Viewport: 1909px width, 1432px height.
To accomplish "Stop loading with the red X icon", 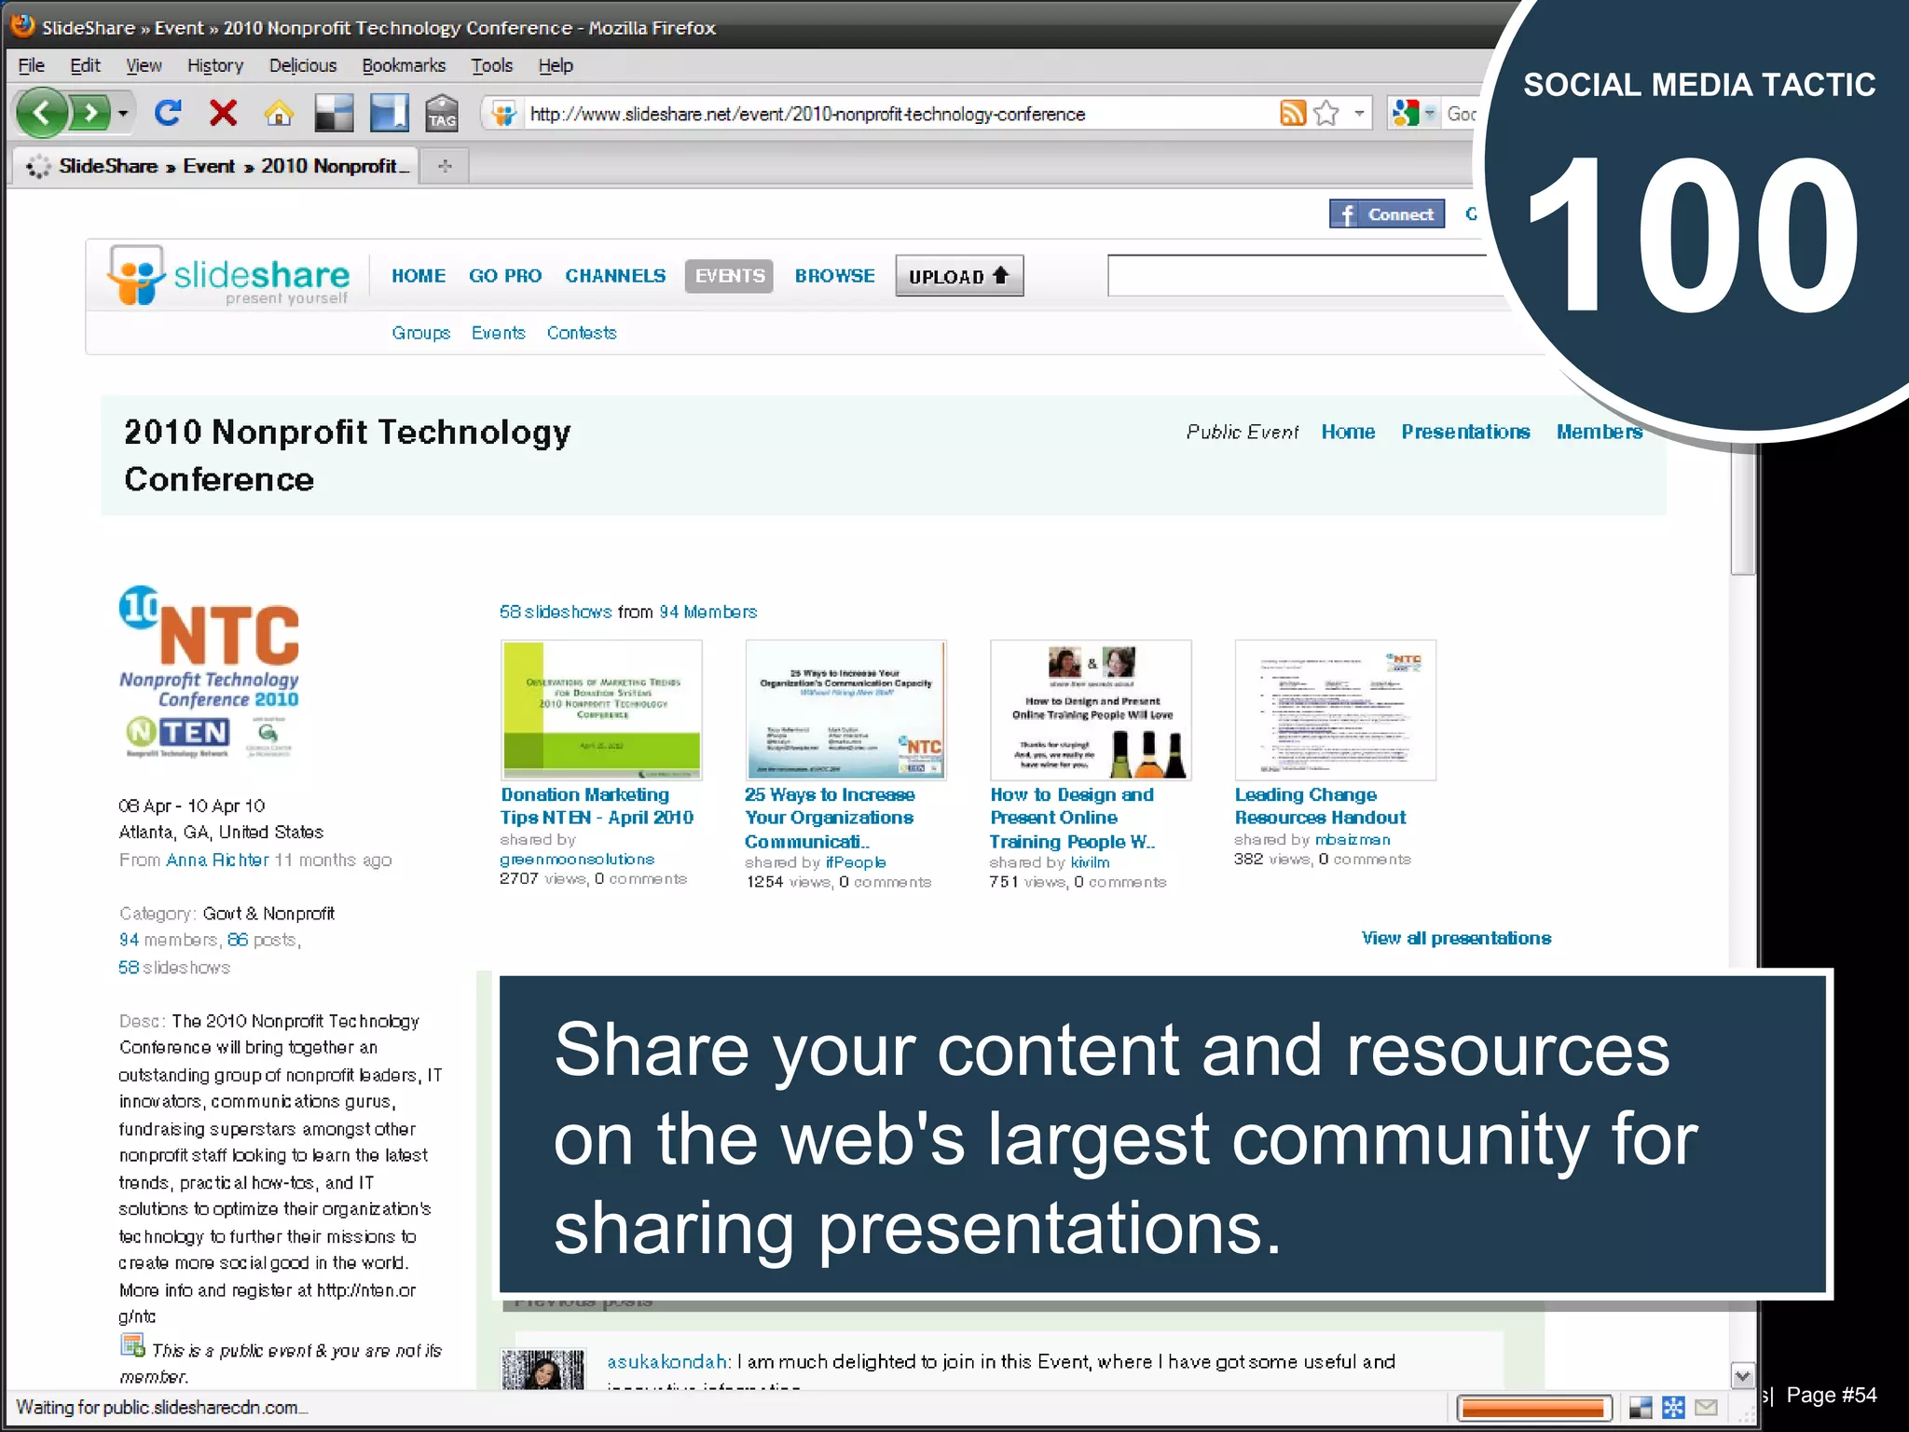I will pos(223,113).
